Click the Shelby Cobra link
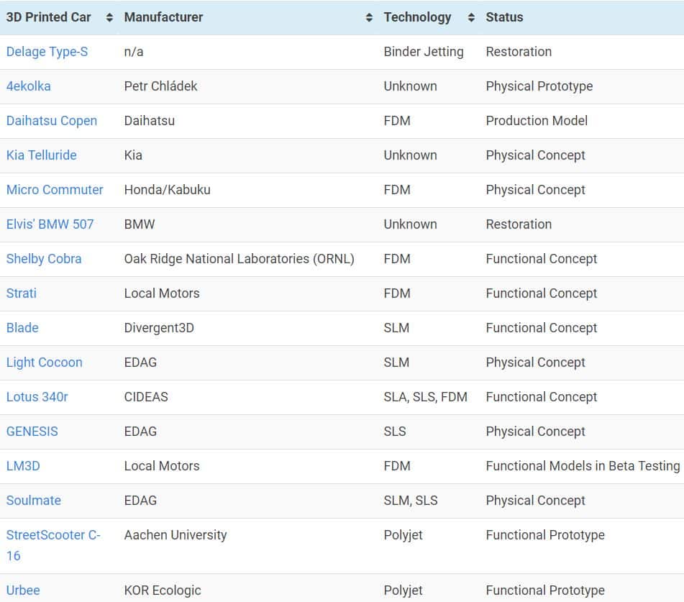 click(44, 259)
